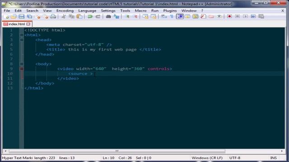This screenshot has width=289, height=162.
Task: Open the Tools menu
Action: [x=125, y=11]
